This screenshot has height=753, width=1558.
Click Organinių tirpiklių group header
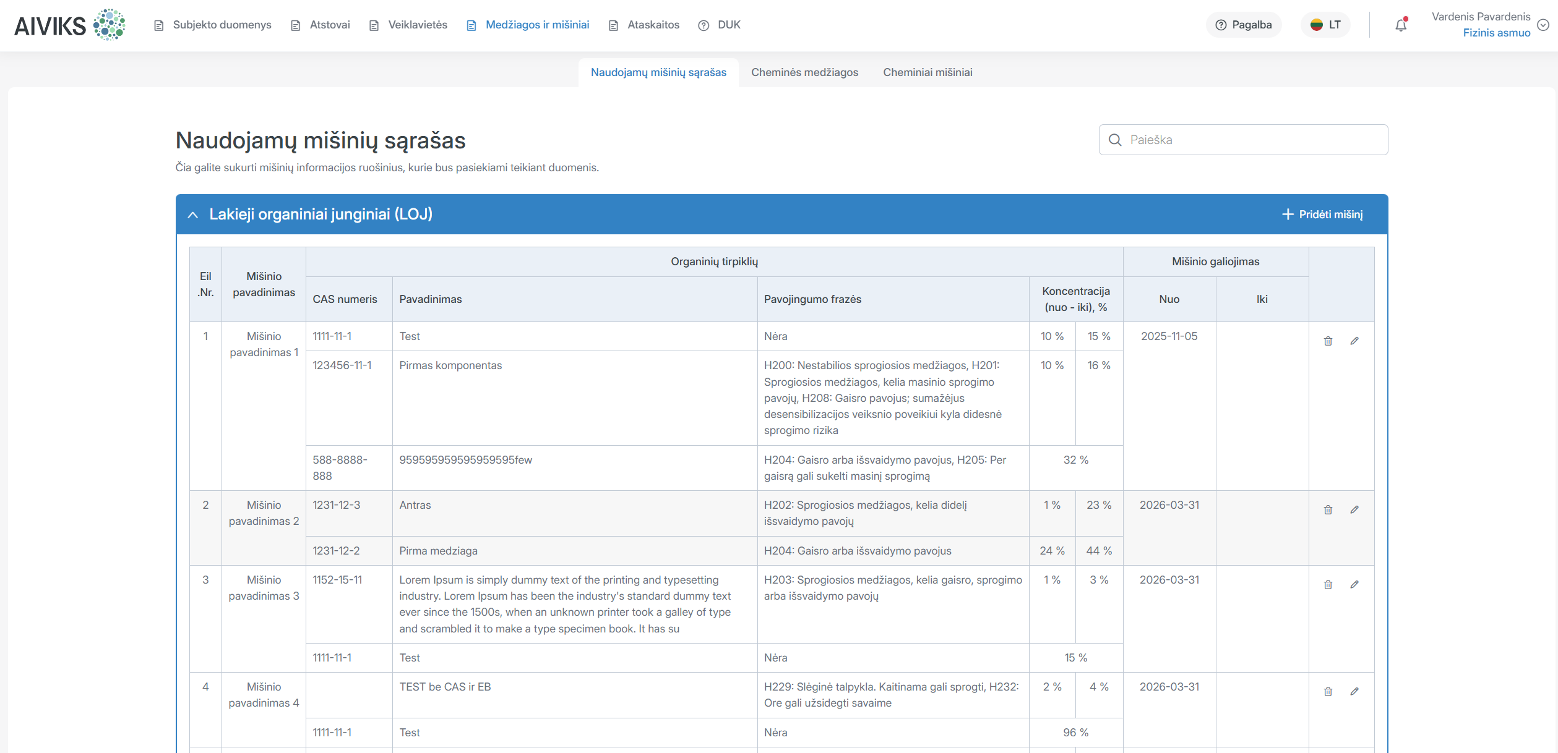pos(714,262)
